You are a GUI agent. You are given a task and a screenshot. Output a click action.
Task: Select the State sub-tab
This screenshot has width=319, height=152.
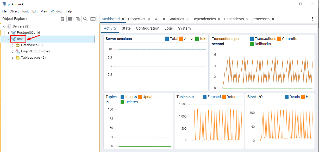pos(126,28)
